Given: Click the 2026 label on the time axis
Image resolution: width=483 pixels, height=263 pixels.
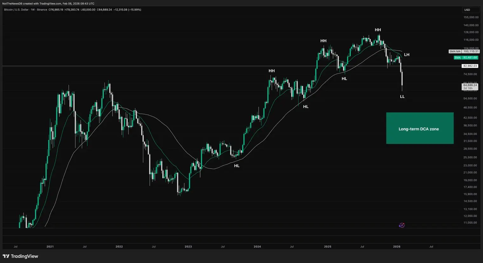Looking at the screenshot, I should pyautogui.click(x=397, y=246).
